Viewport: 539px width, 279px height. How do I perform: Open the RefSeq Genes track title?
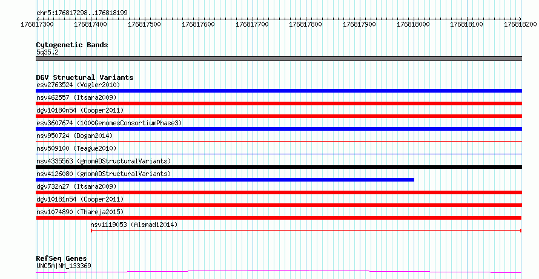(x=61, y=259)
